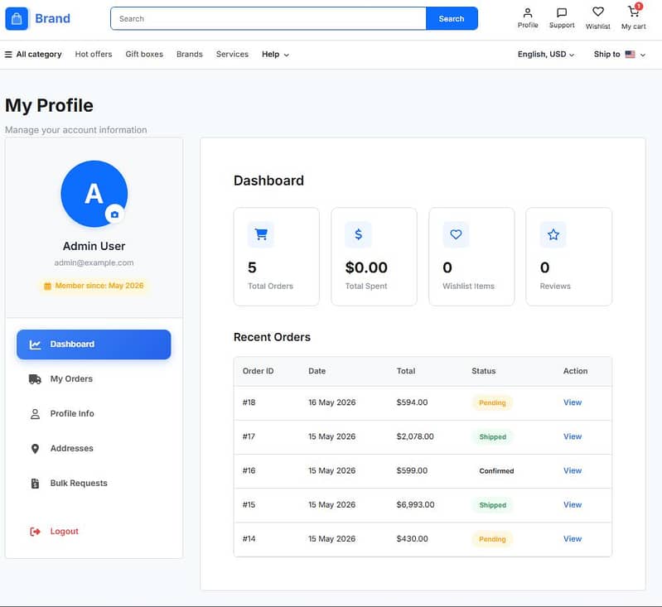The image size is (662, 607).
Task: Select Bulk Requests in the sidebar
Action: [x=94, y=484]
